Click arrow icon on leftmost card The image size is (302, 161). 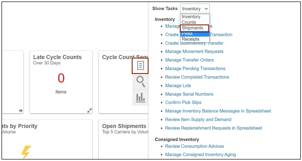pos(21,110)
